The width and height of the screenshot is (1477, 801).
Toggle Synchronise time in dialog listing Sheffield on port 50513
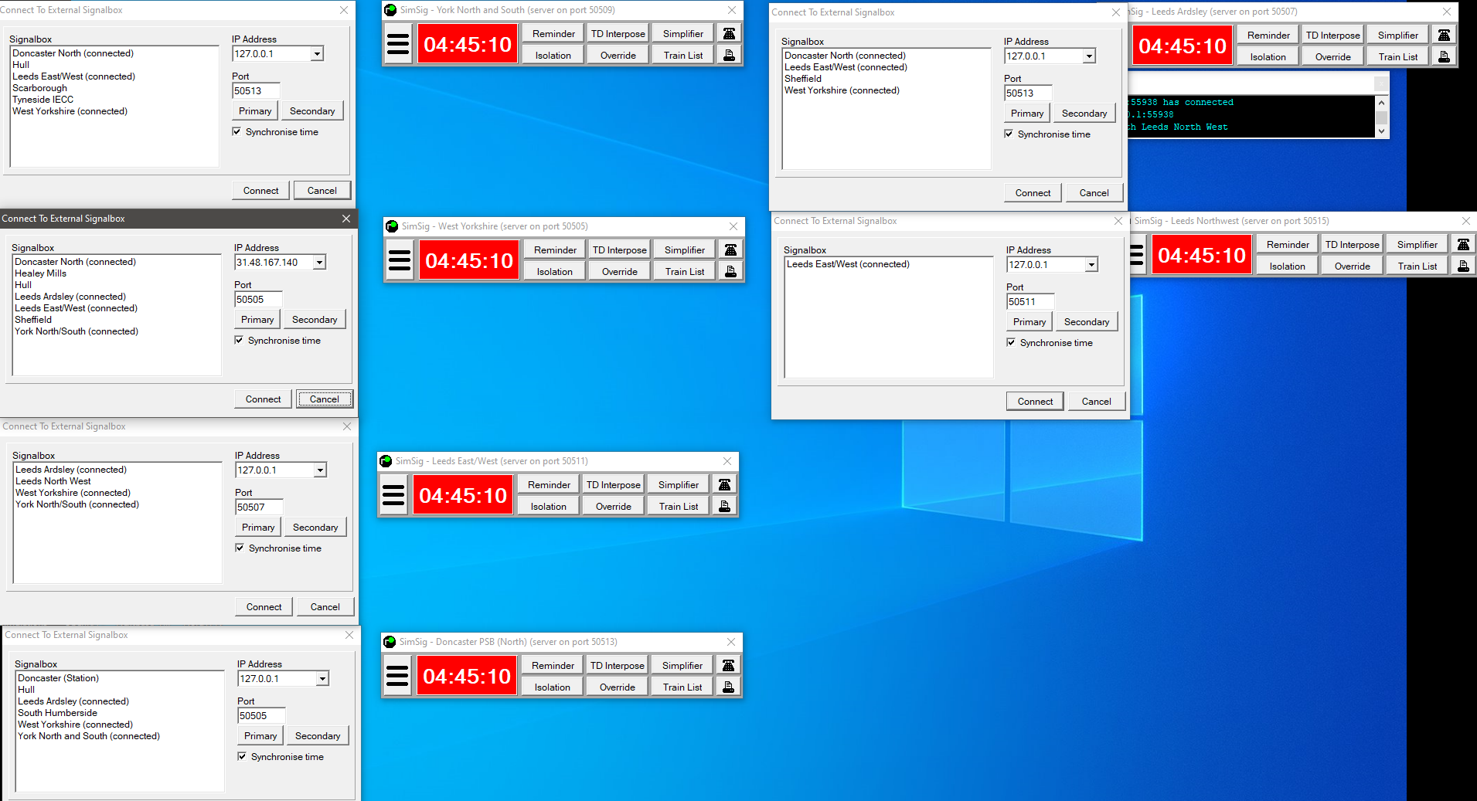1047,134
